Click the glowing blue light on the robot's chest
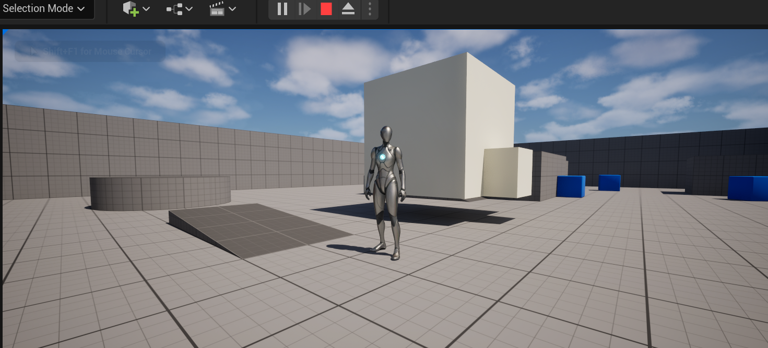The image size is (768, 348). coord(383,157)
